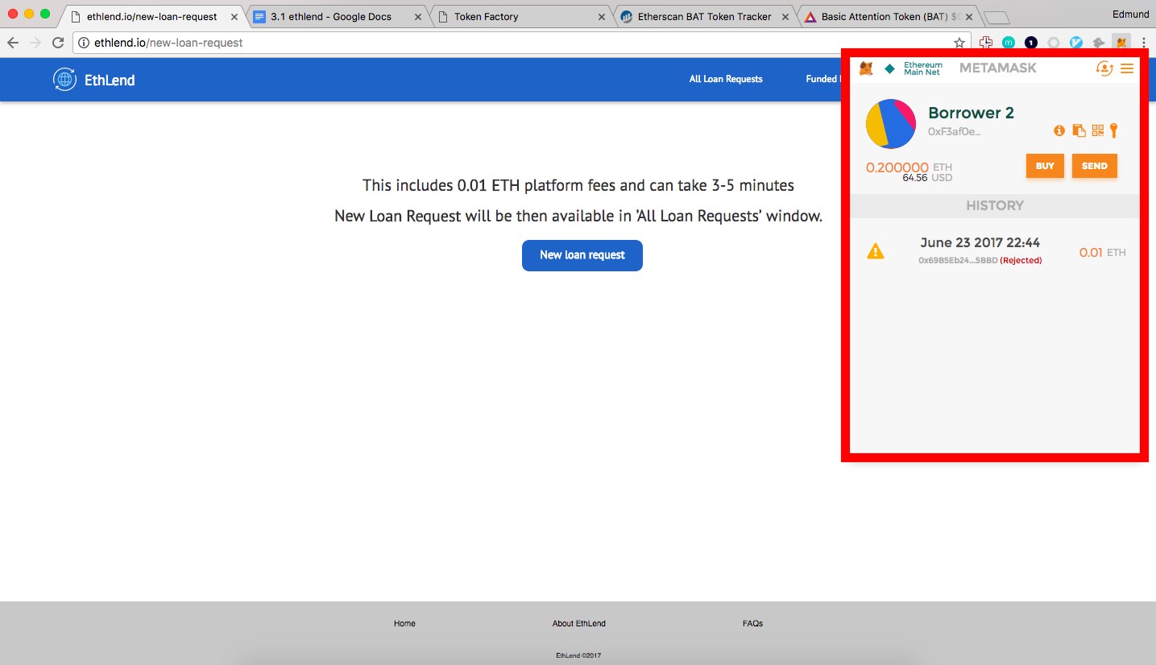Screen dimensions: 1156x665
Task: Show the account QR code
Action: pos(1098,130)
